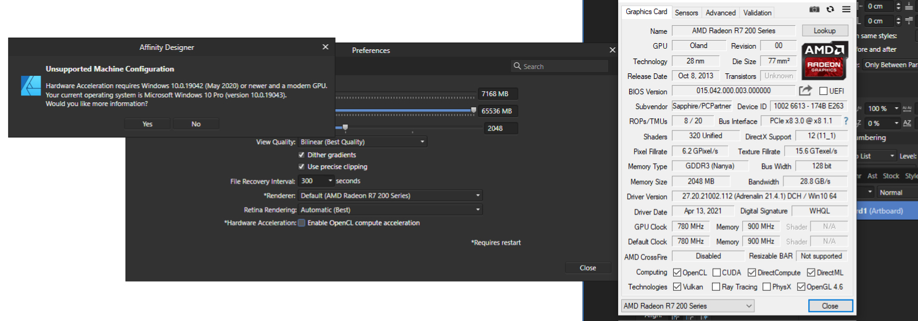Open the Stock panel tab
Screen dimensions: 918x321
pos(891,176)
